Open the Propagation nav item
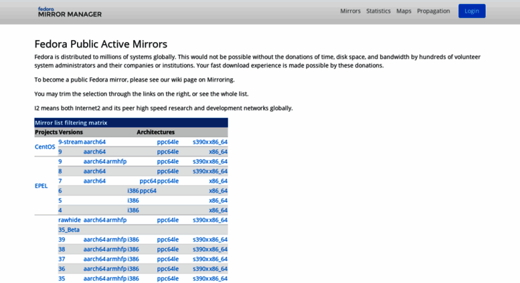 434,11
